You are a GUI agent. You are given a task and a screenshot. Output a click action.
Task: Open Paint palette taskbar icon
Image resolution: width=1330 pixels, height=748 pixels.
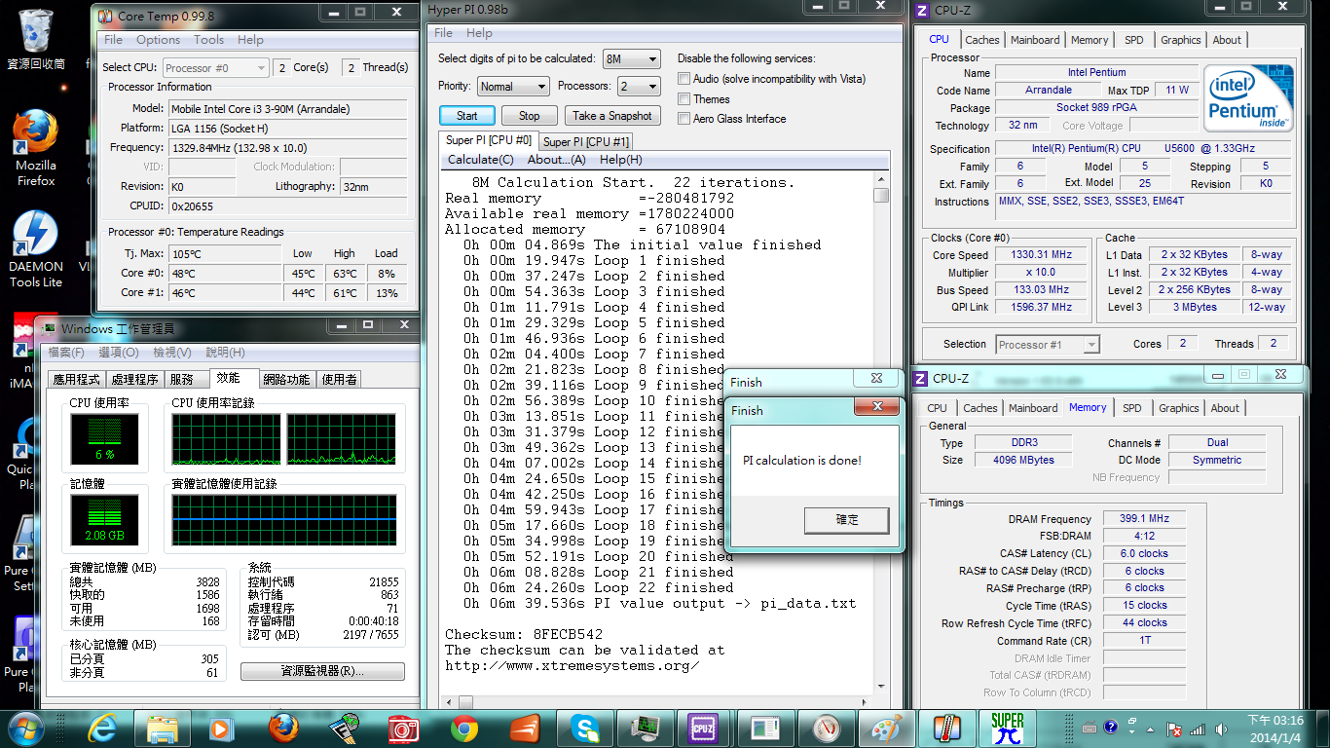click(x=885, y=728)
